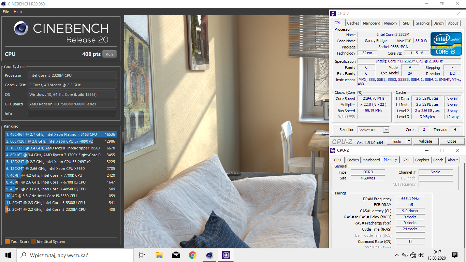Click the Close button in upper CPU-Z

pyautogui.click(x=452, y=141)
